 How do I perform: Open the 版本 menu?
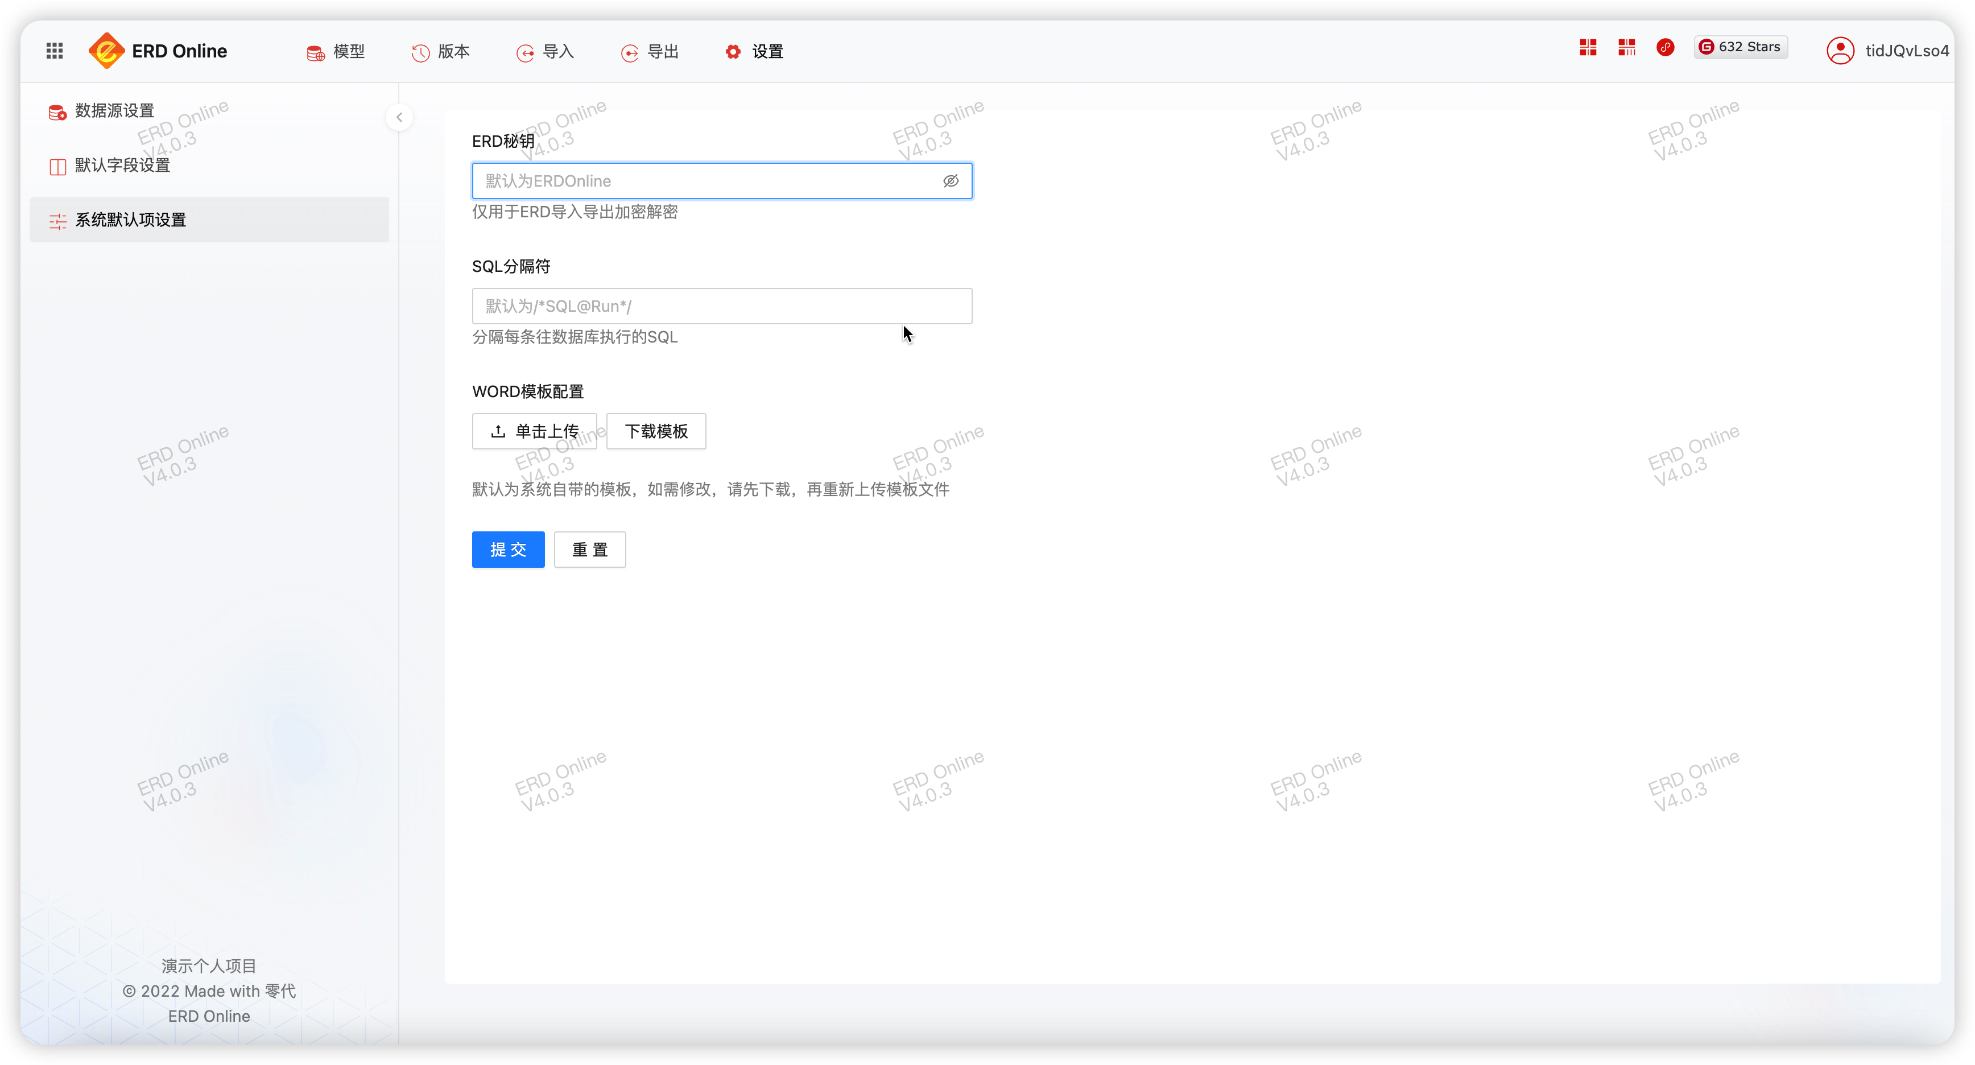coord(441,51)
